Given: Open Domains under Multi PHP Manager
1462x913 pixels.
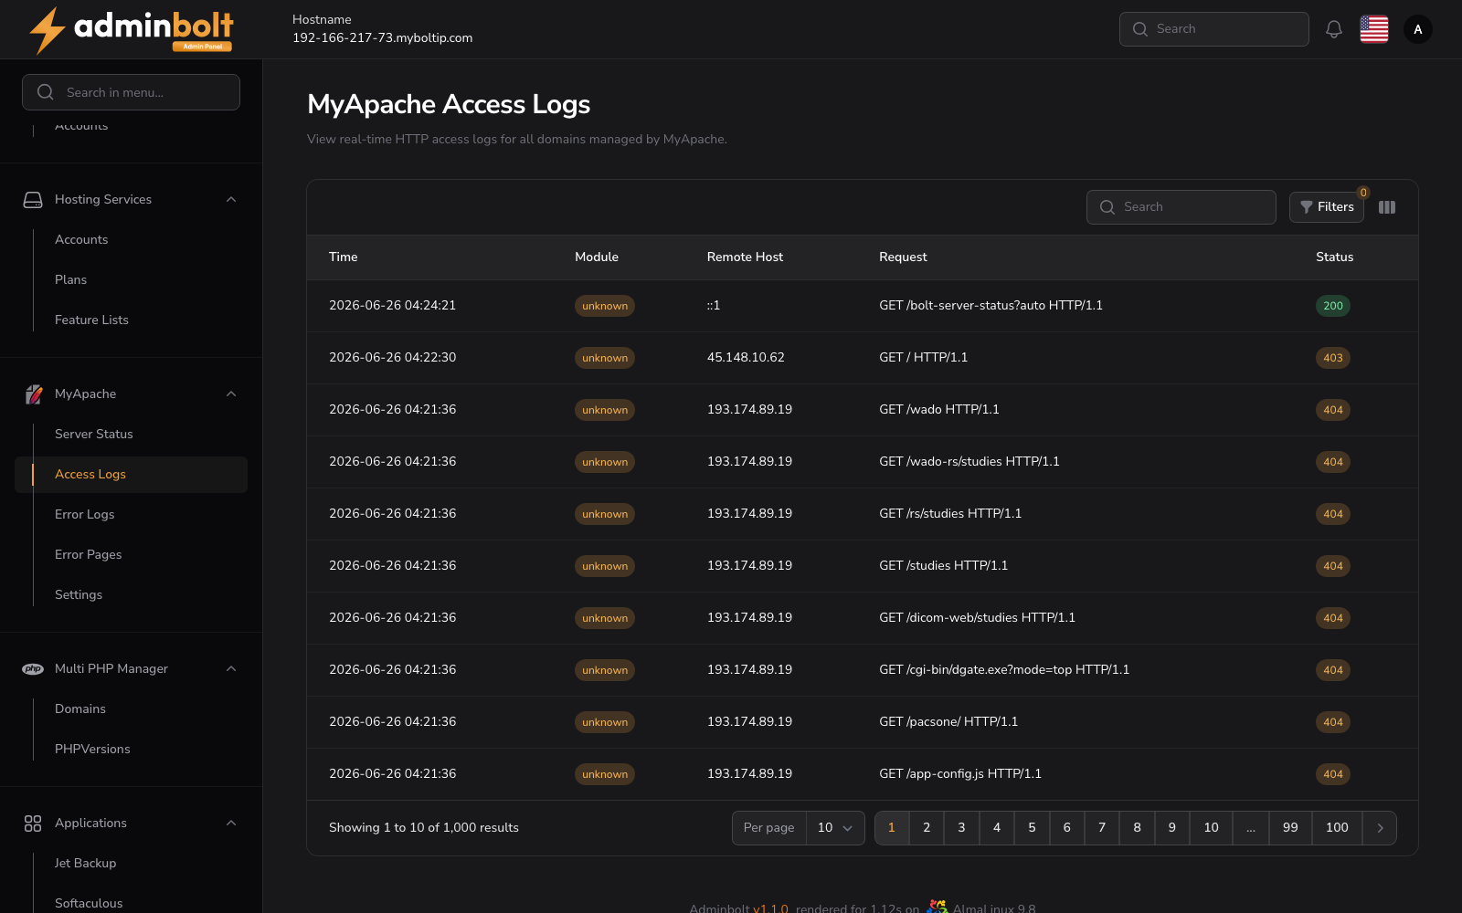Looking at the screenshot, I should (x=80, y=708).
